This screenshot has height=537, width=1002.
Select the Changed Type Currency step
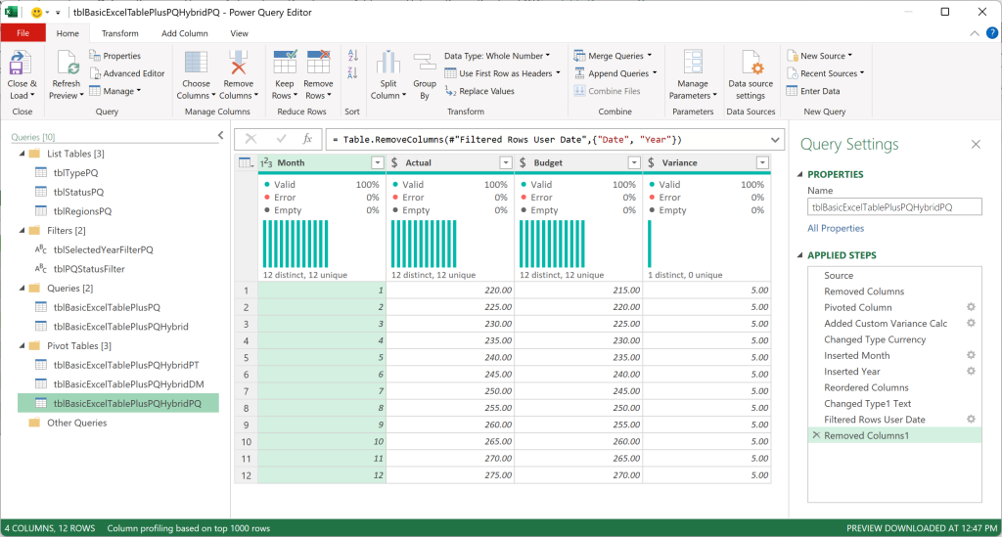(894, 339)
